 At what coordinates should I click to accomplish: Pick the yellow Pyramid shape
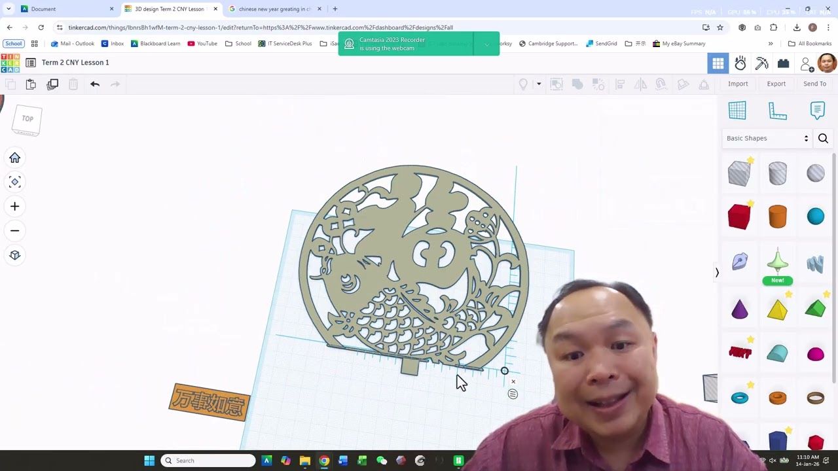point(777,309)
